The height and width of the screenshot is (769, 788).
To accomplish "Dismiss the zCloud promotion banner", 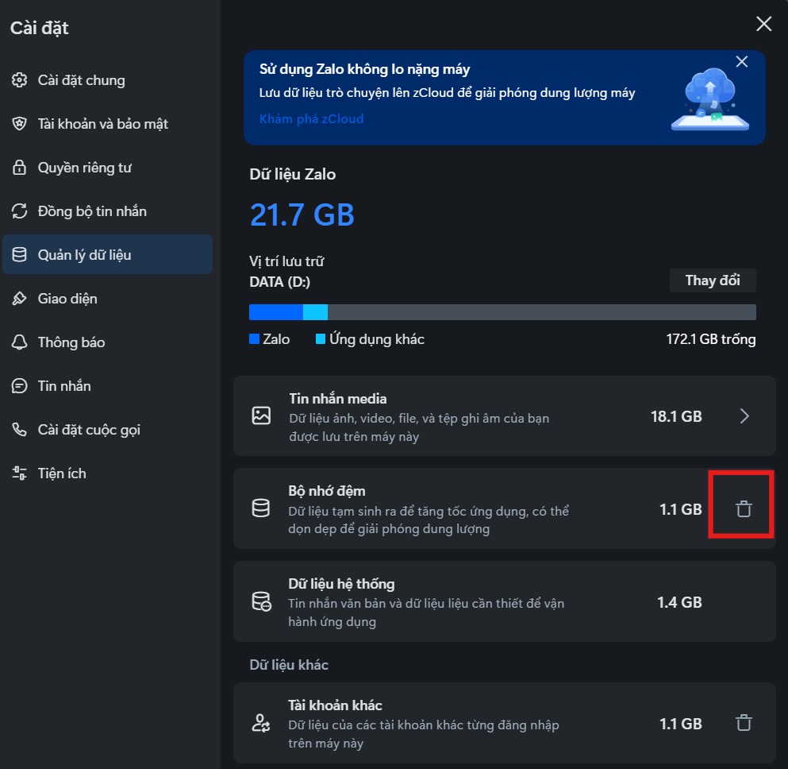I will [x=742, y=62].
